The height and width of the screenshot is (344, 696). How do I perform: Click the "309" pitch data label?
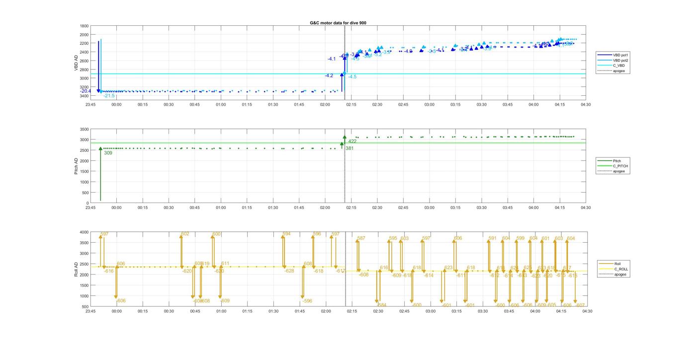pyautogui.click(x=108, y=153)
